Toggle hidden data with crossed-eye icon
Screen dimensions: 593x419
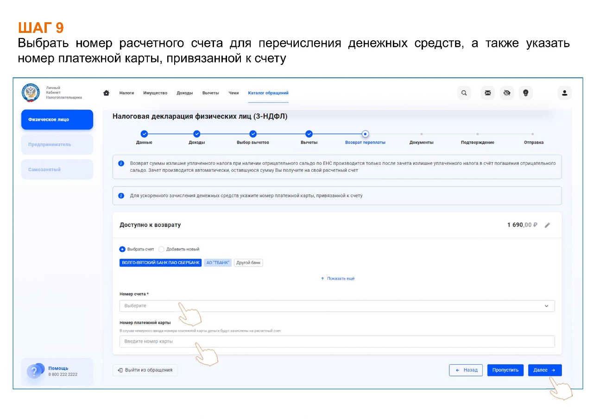click(x=506, y=93)
